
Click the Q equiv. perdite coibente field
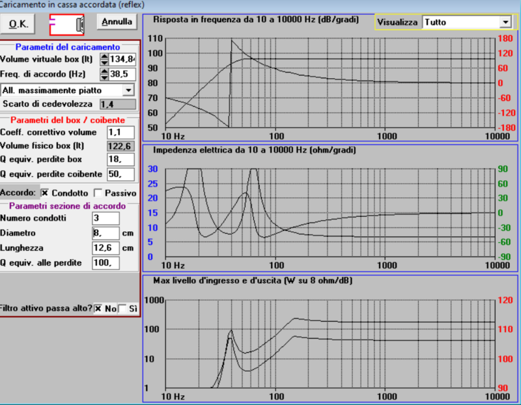(120, 174)
